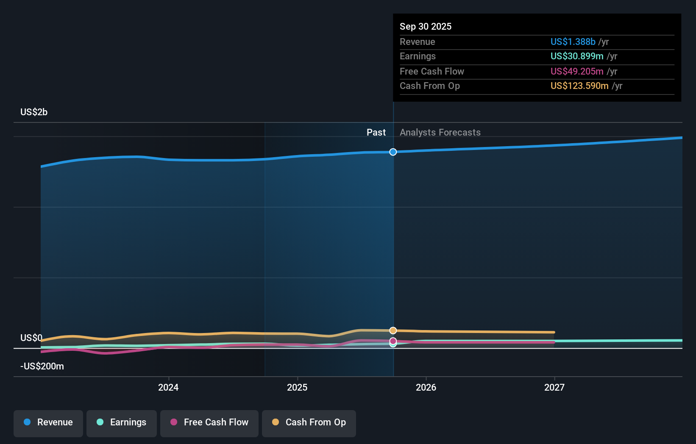
Task: Click the teal Earnings legend dot
Action: [100, 423]
